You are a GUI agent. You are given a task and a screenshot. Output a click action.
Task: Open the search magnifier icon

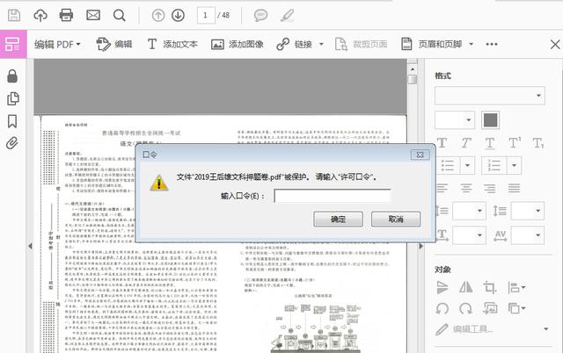coord(120,16)
